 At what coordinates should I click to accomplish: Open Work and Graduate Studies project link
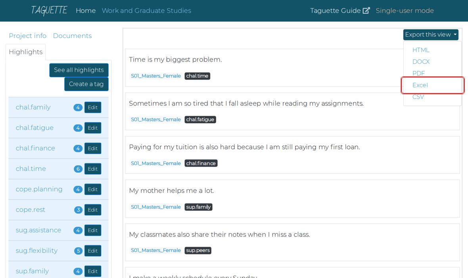(x=146, y=10)
